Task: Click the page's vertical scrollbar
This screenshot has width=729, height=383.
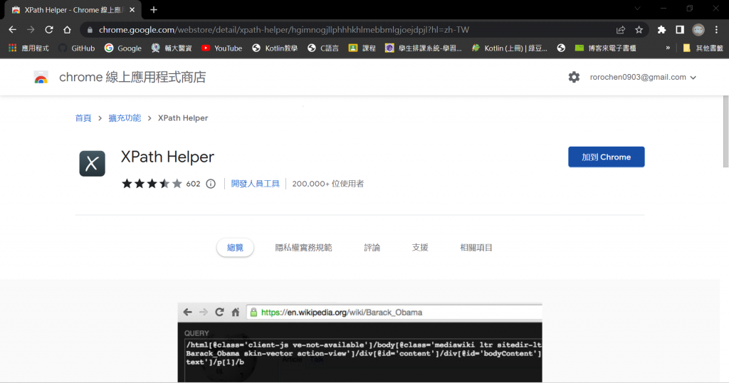Action: click(725, 132)
